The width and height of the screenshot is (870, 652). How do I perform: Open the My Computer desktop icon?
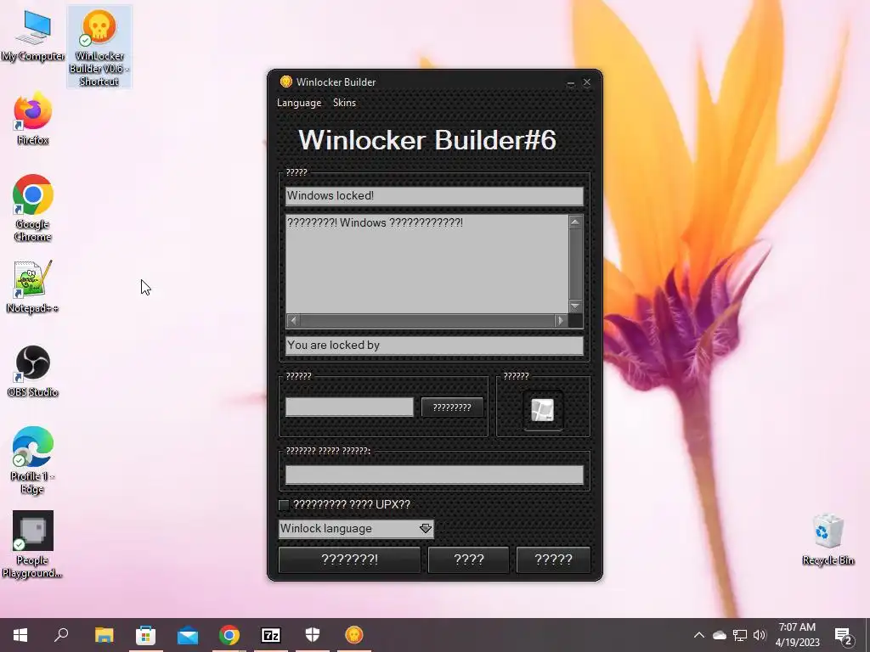point(33,36)
